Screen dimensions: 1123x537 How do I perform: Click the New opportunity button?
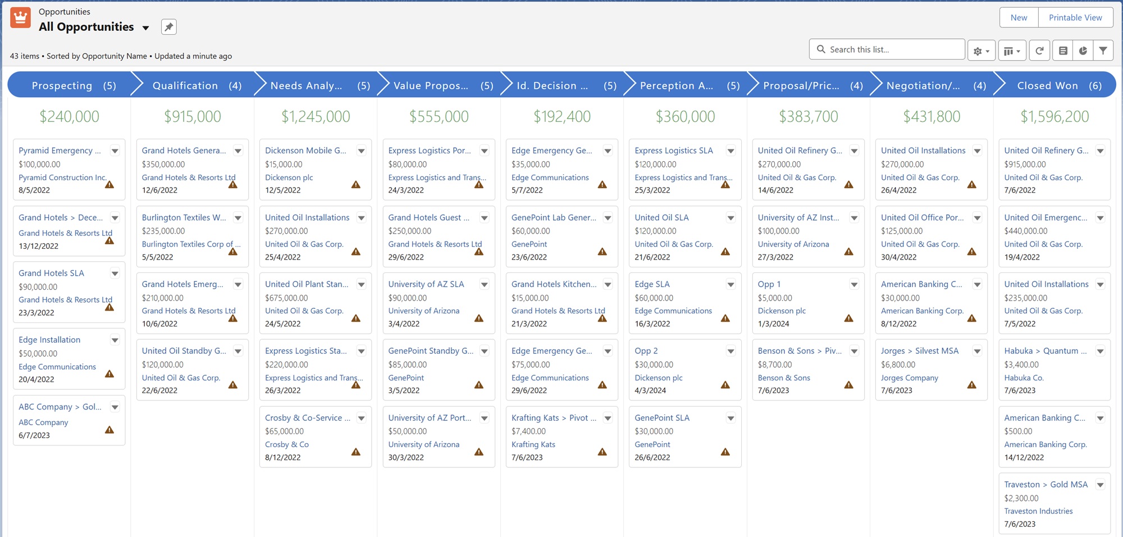pos(1019,17)
